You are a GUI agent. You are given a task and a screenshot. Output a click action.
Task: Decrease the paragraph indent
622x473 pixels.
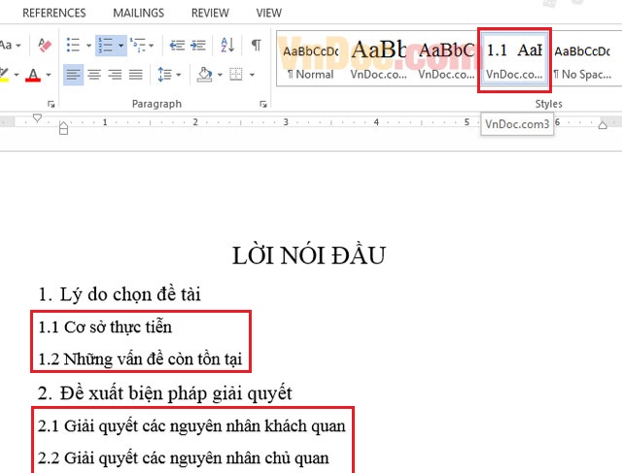point(177,46)
